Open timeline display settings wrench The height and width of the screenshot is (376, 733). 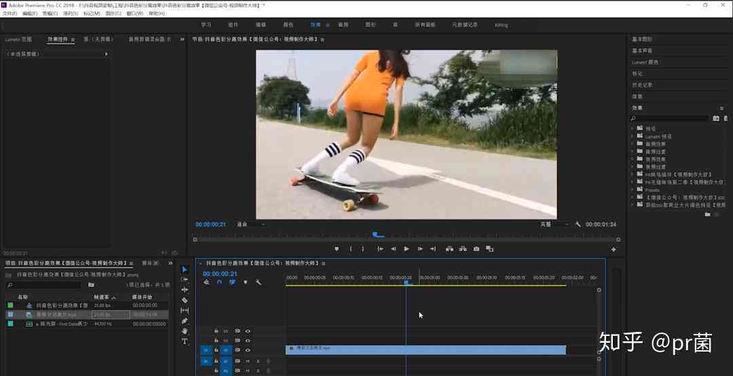coord(258,282)
